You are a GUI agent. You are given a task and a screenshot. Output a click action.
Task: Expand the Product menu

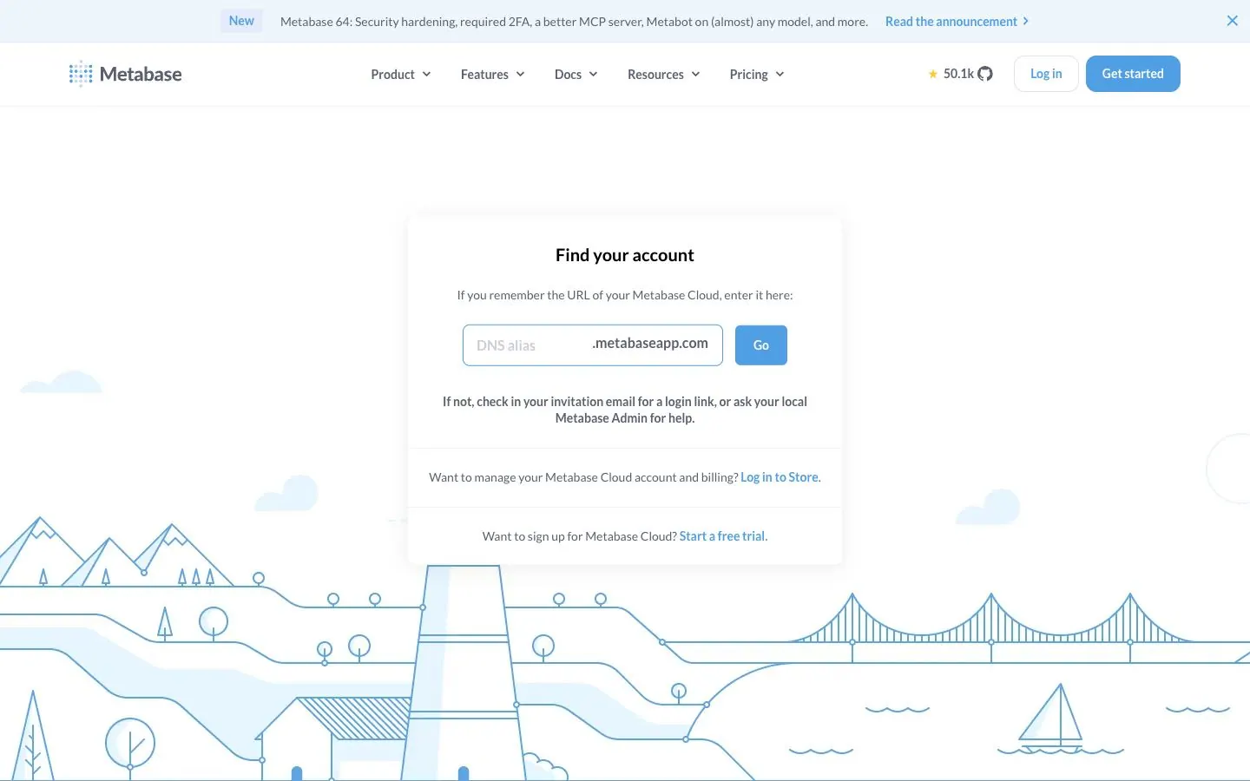point(401,74)
